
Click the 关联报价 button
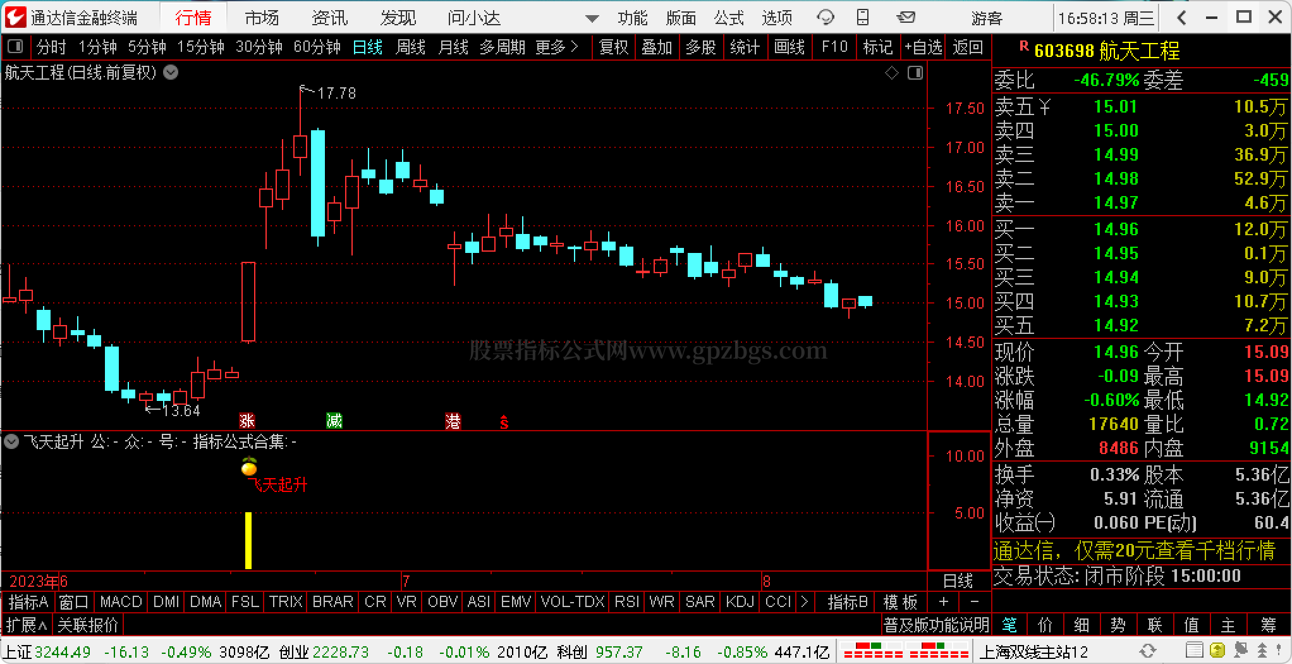point(88,625)
